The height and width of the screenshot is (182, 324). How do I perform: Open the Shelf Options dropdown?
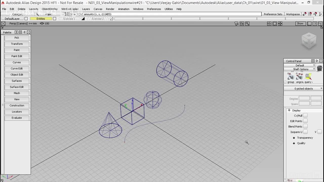pos(300,69)
